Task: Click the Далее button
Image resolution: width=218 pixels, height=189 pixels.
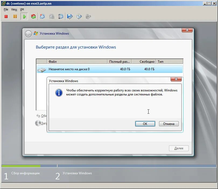Action: (x=179, y=148)
